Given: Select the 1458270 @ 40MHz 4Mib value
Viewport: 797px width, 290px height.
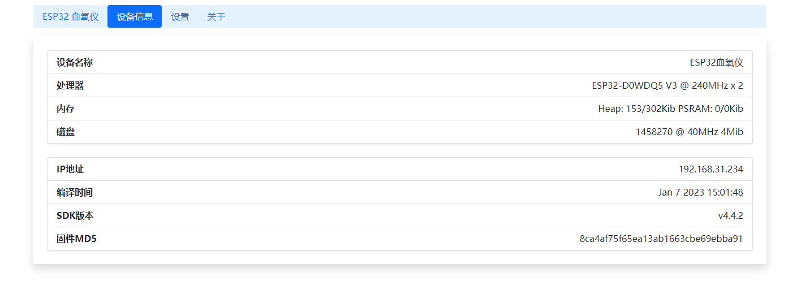Looking at the screenshot, I should click(689, 132).
